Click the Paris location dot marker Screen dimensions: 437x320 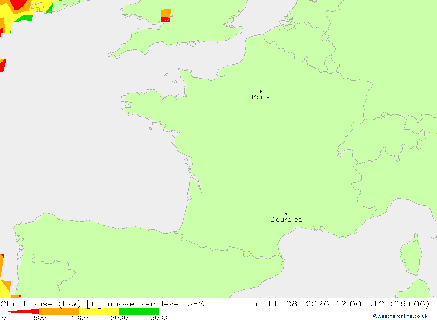[260, 91]
